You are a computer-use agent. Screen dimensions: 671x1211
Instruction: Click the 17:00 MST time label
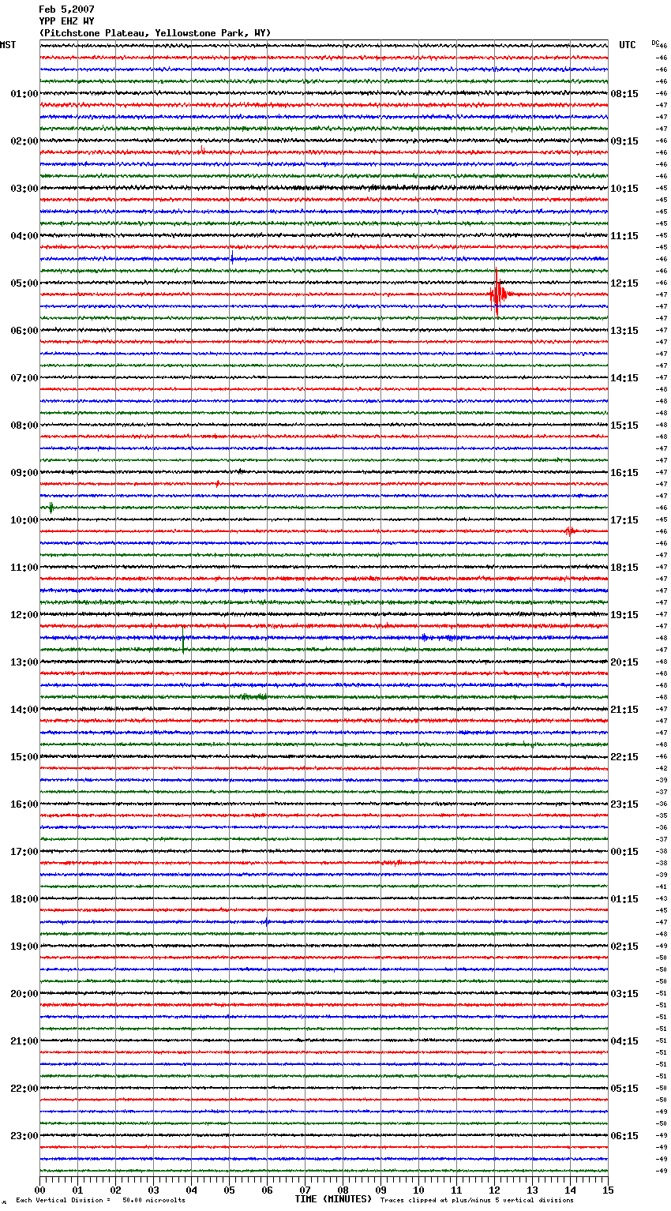pyautogui.click(x=24, y=852)
